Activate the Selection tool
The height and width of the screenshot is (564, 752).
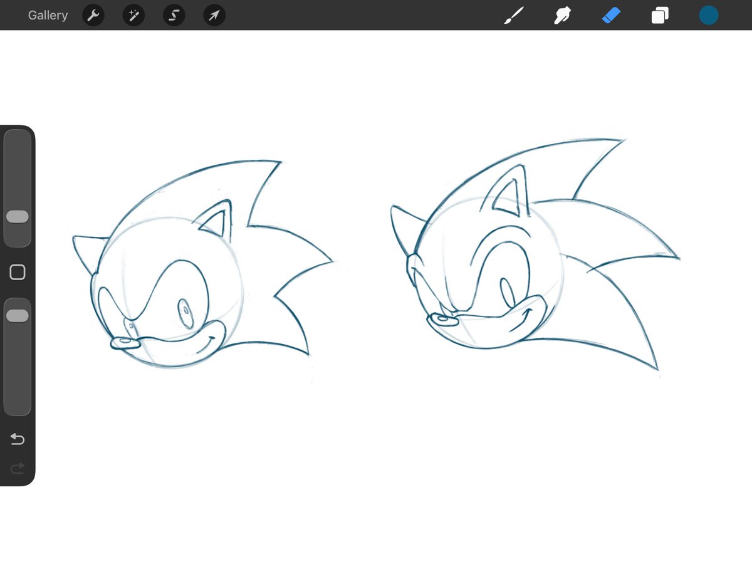click(x=174, y=16)
